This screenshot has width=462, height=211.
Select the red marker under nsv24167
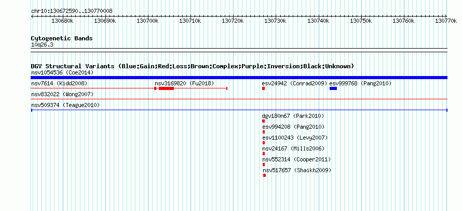[x=264, y=154]
